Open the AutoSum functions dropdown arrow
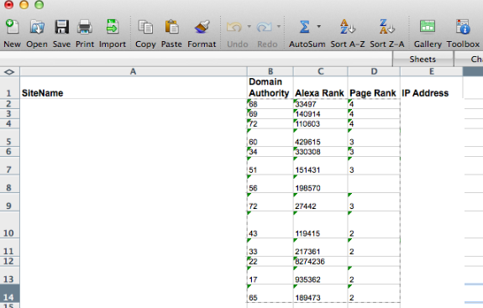Image resolution: width=483 pixels, height=308 pixels. tap(319, 27)
